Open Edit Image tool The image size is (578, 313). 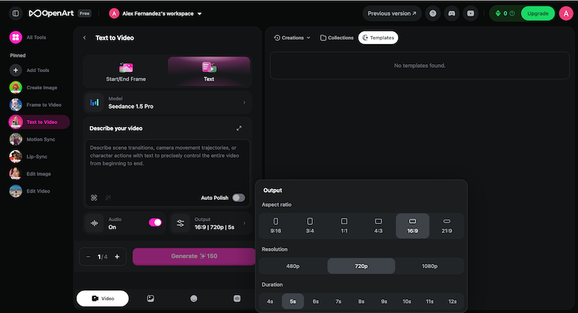tap(30, 174)
